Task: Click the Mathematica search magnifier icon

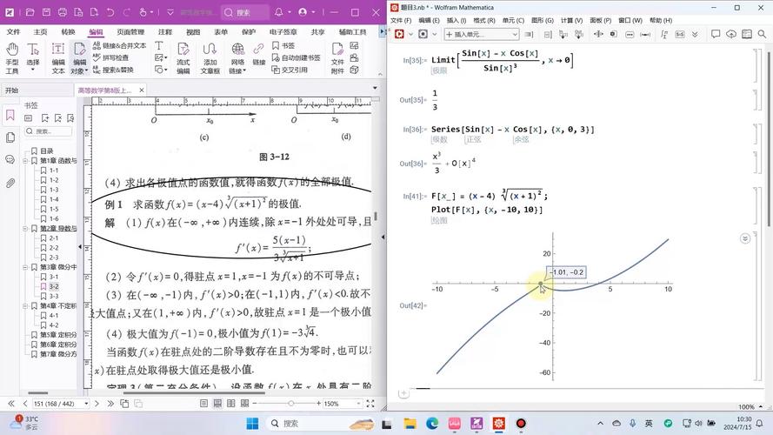Action: pyautogui.click(x=763, y=34)
